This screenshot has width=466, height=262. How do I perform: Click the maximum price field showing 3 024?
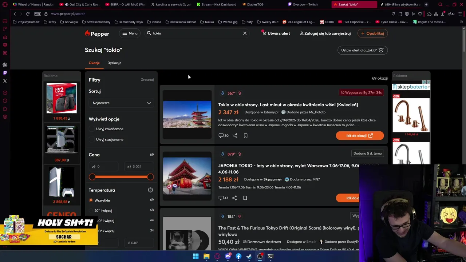coord(139,166)
